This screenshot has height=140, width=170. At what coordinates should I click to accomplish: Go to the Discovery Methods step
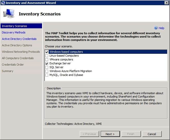coord(14,32)
